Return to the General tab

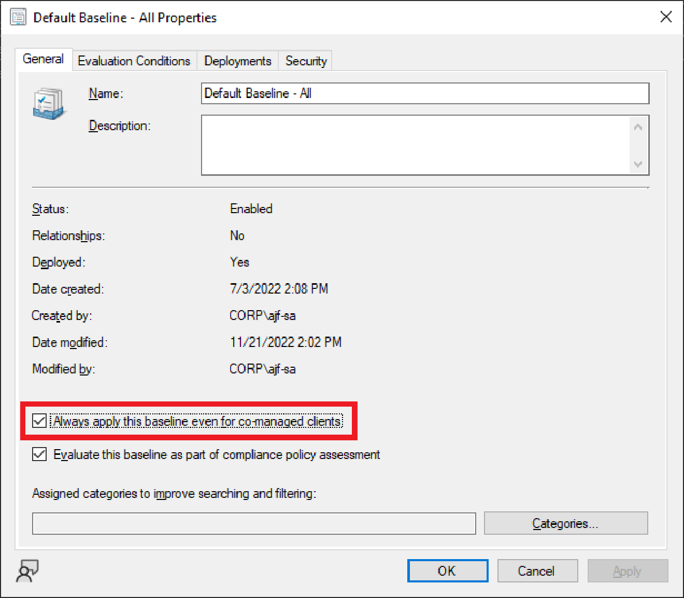(44, 59)
